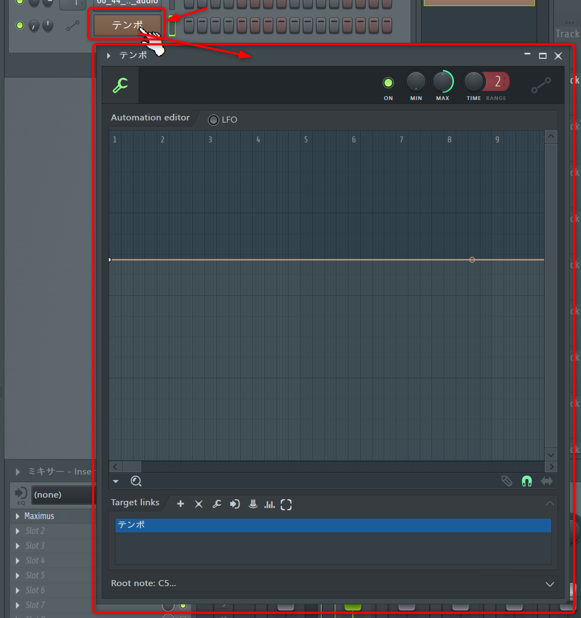Collapse the Target links section chevron
This screenshot has height=618, width=581.
(549, 503)
